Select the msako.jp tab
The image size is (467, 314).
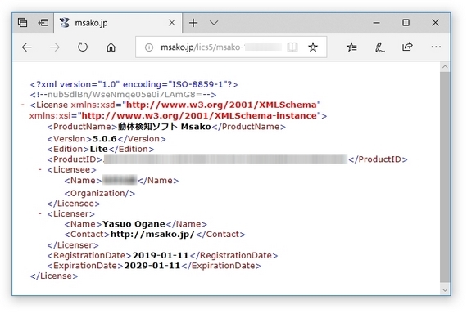[x=118, y=23]
